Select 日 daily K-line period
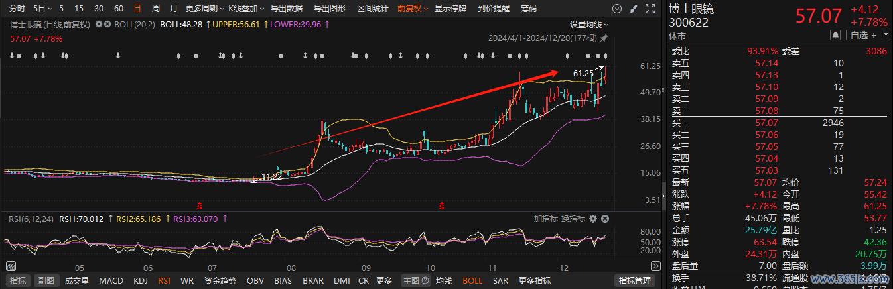 137,9
